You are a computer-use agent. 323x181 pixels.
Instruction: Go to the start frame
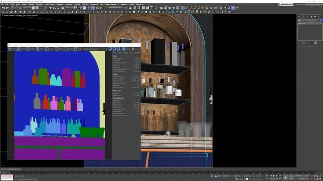coord(267,176)
